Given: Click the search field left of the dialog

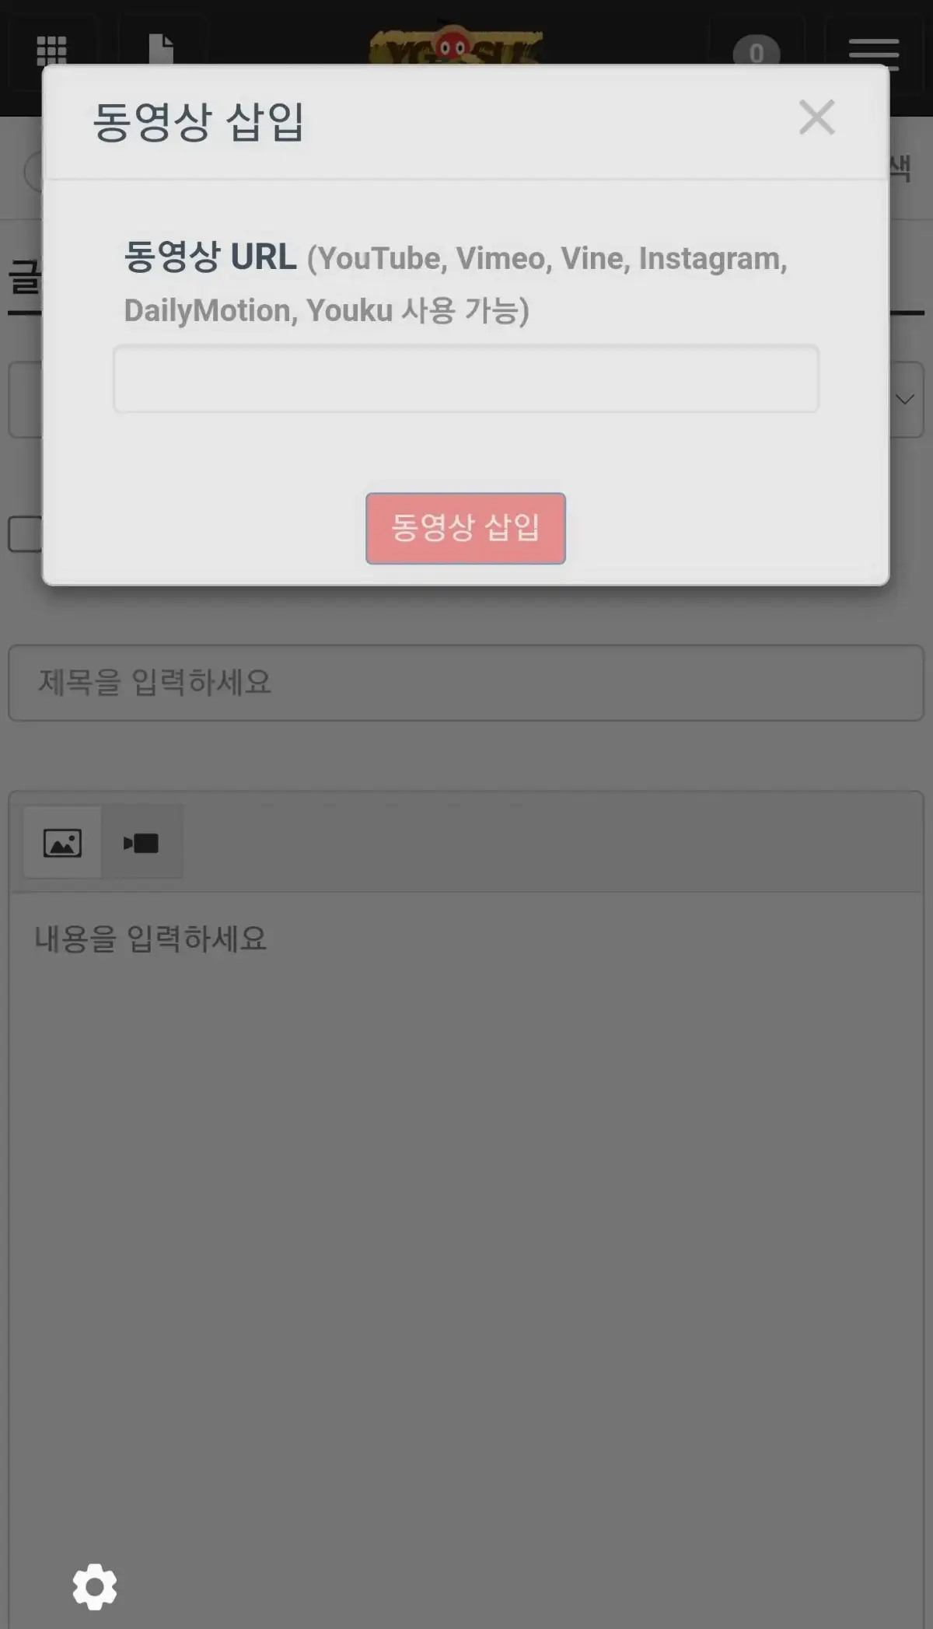Looking at the screenshot, I should click(x=33, y=171).
